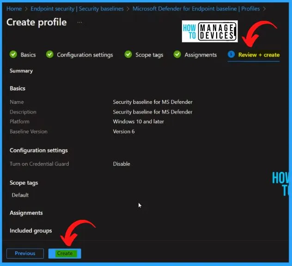Open the ellipsis menu beside Create profile

click(x=80, y=23)
